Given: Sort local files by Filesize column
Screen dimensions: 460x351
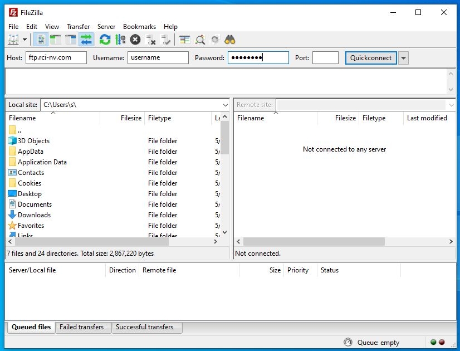Looking at the screenshot, I should [x=123, y=118].
